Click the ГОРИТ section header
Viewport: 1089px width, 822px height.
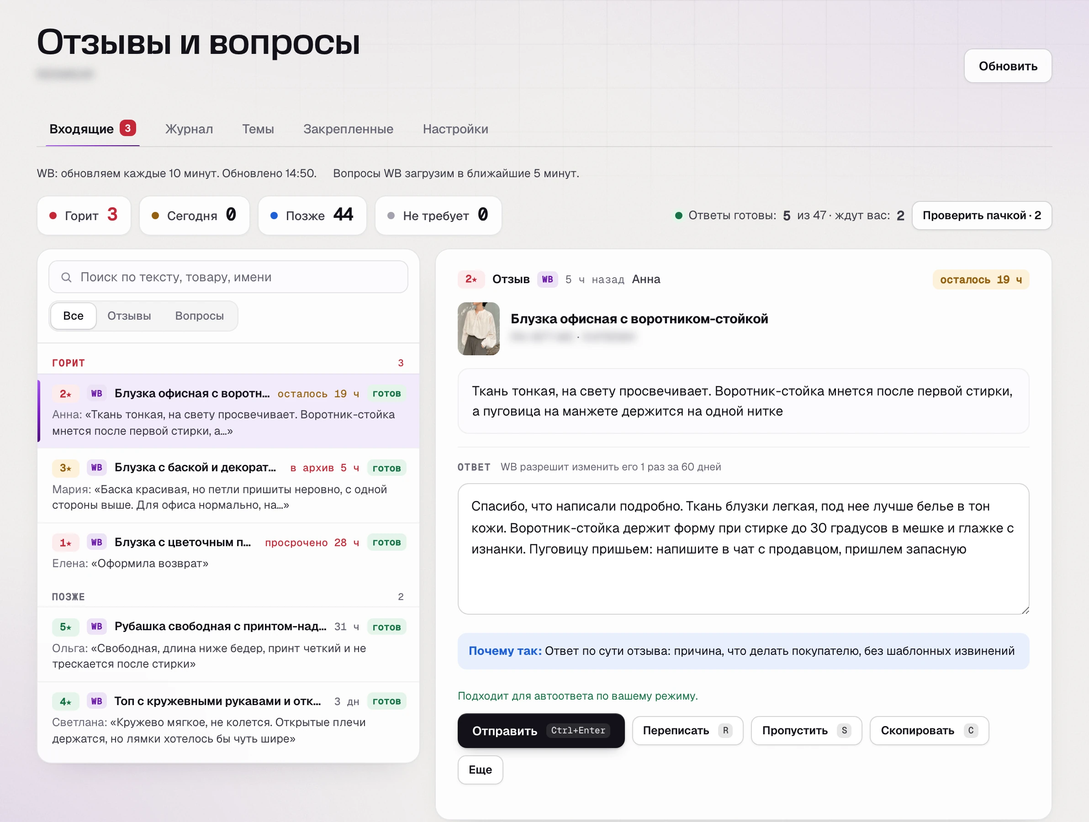tap(69, 363)
